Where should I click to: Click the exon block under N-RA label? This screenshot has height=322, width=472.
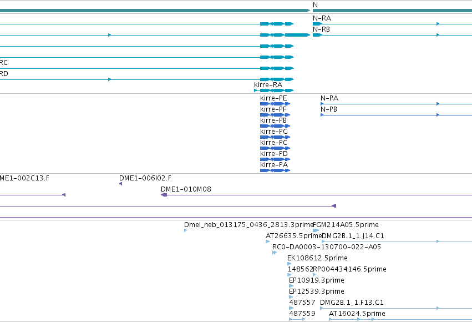(317, 24)
